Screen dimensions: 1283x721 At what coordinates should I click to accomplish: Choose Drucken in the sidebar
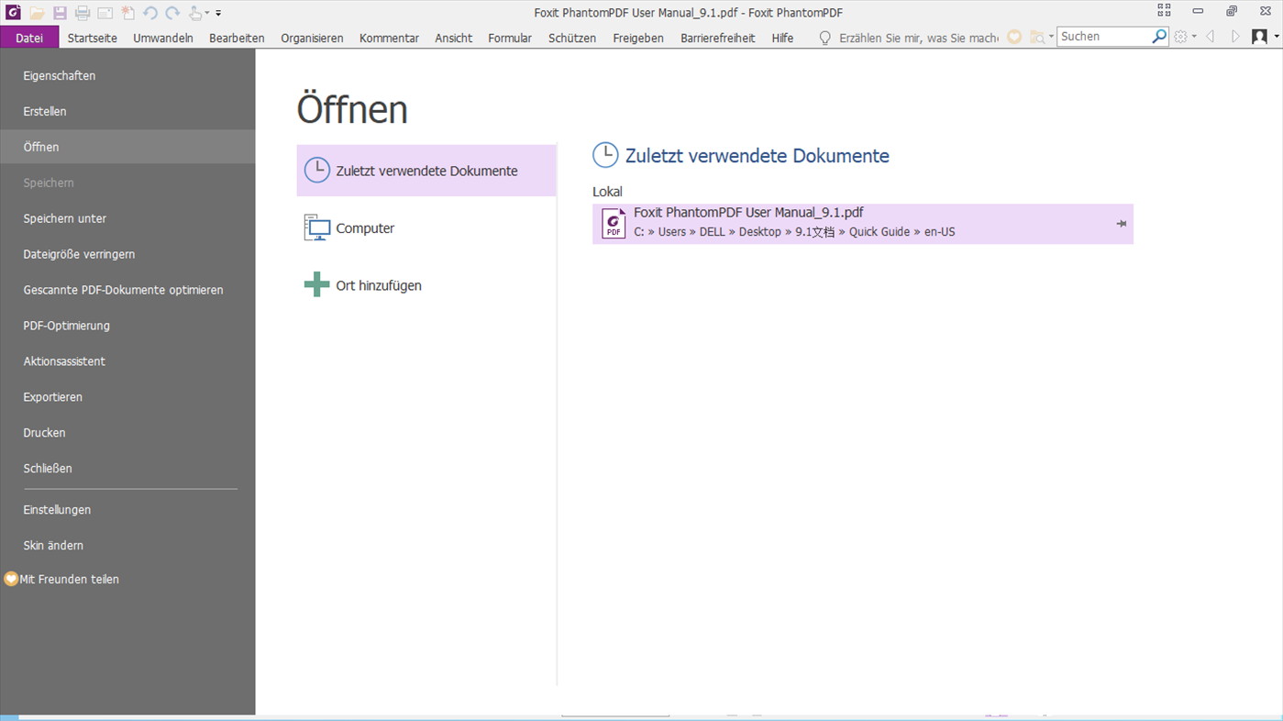(127, 432)
